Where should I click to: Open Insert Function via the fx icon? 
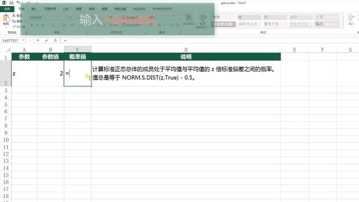coord(56,40)
